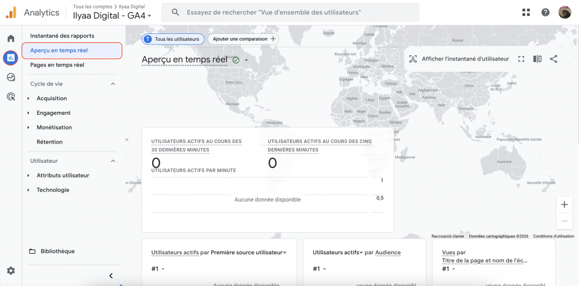Focus the search input field
The width and height of the screenshot is (579, 286).
[290, 12]
